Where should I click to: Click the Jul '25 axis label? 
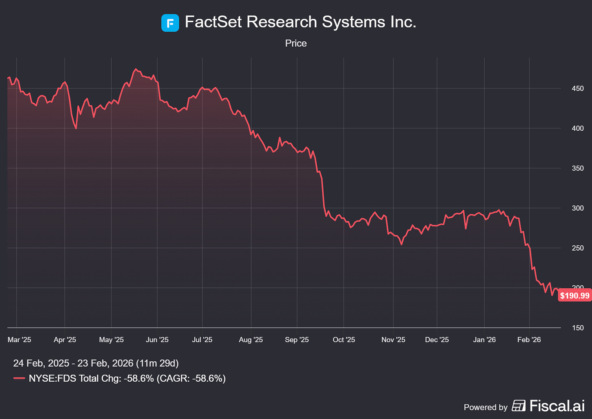point(202,340)
